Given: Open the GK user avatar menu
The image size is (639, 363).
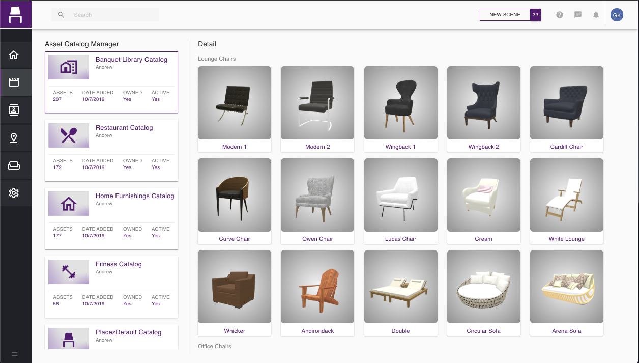Looking at the screenshot, I should coord(617,15).
